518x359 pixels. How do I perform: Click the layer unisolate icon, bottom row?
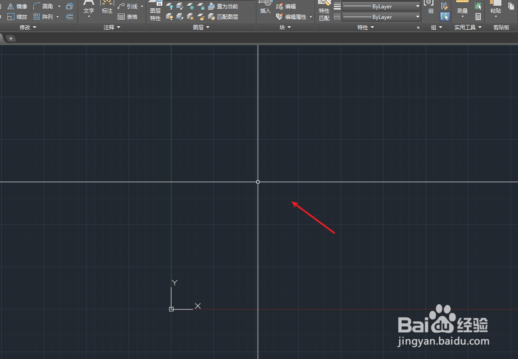point(180,17)
